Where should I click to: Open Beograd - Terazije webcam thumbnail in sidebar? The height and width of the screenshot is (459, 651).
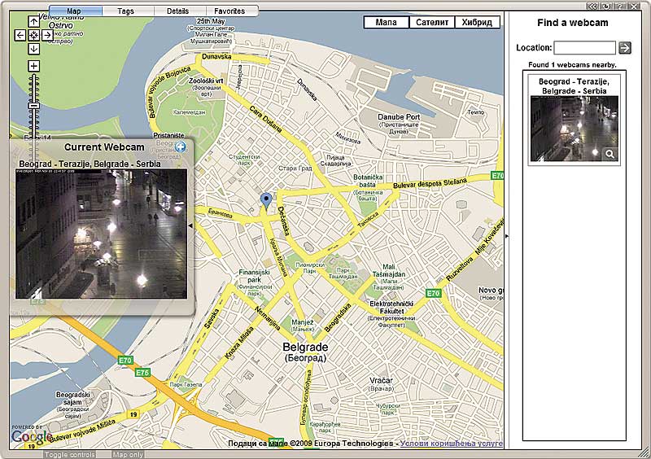coord(575,129)
